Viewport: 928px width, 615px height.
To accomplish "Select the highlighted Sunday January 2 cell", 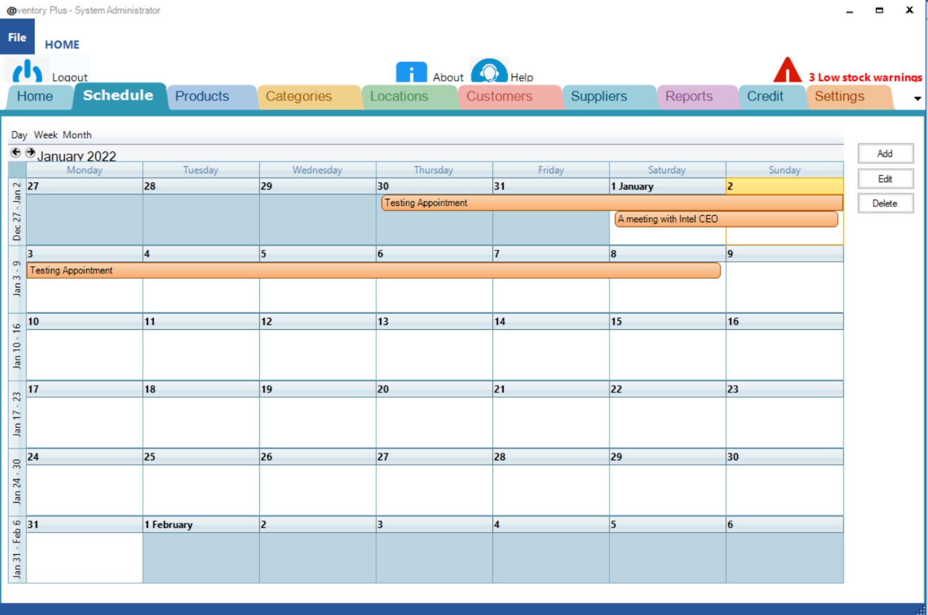I will click(785, 212).
